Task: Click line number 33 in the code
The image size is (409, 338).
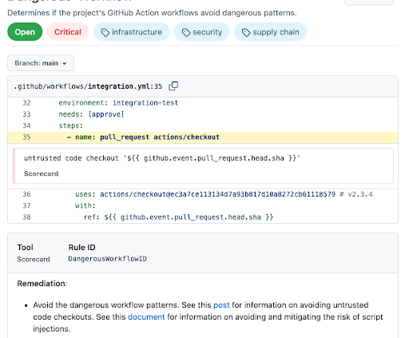Action: click(26, 114)
